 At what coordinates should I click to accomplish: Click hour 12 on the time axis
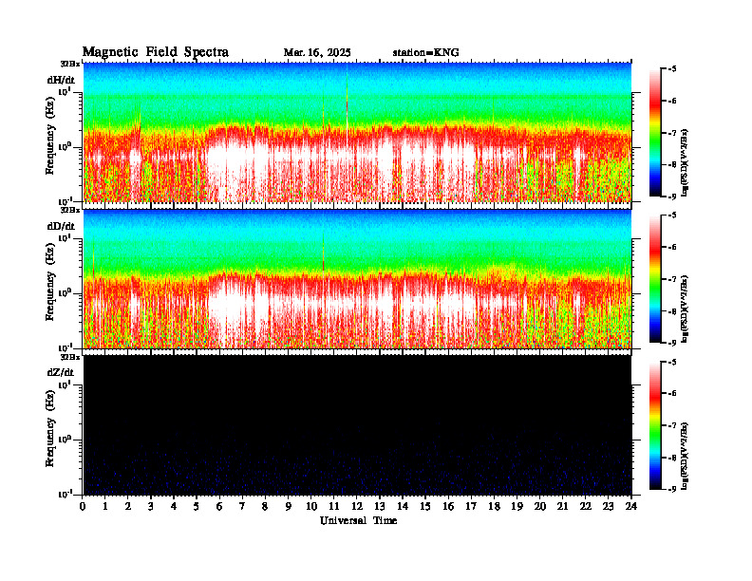[x=357, y=507]
